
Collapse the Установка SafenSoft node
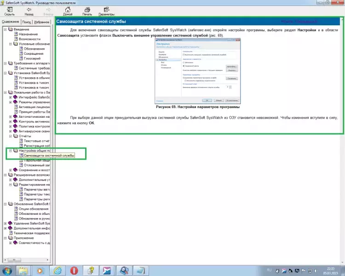[x=5, y=73]
